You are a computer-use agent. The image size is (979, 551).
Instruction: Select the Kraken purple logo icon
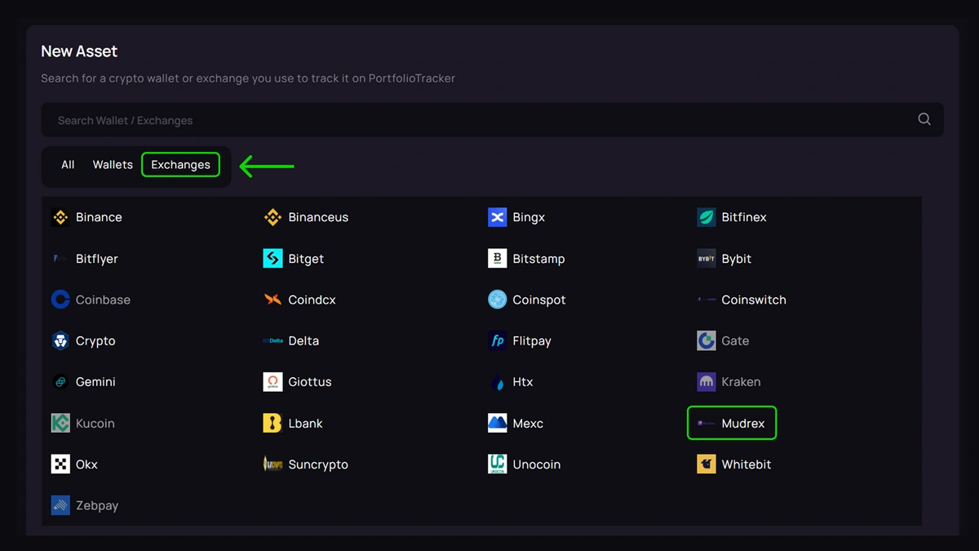click(x=706, y=382)
